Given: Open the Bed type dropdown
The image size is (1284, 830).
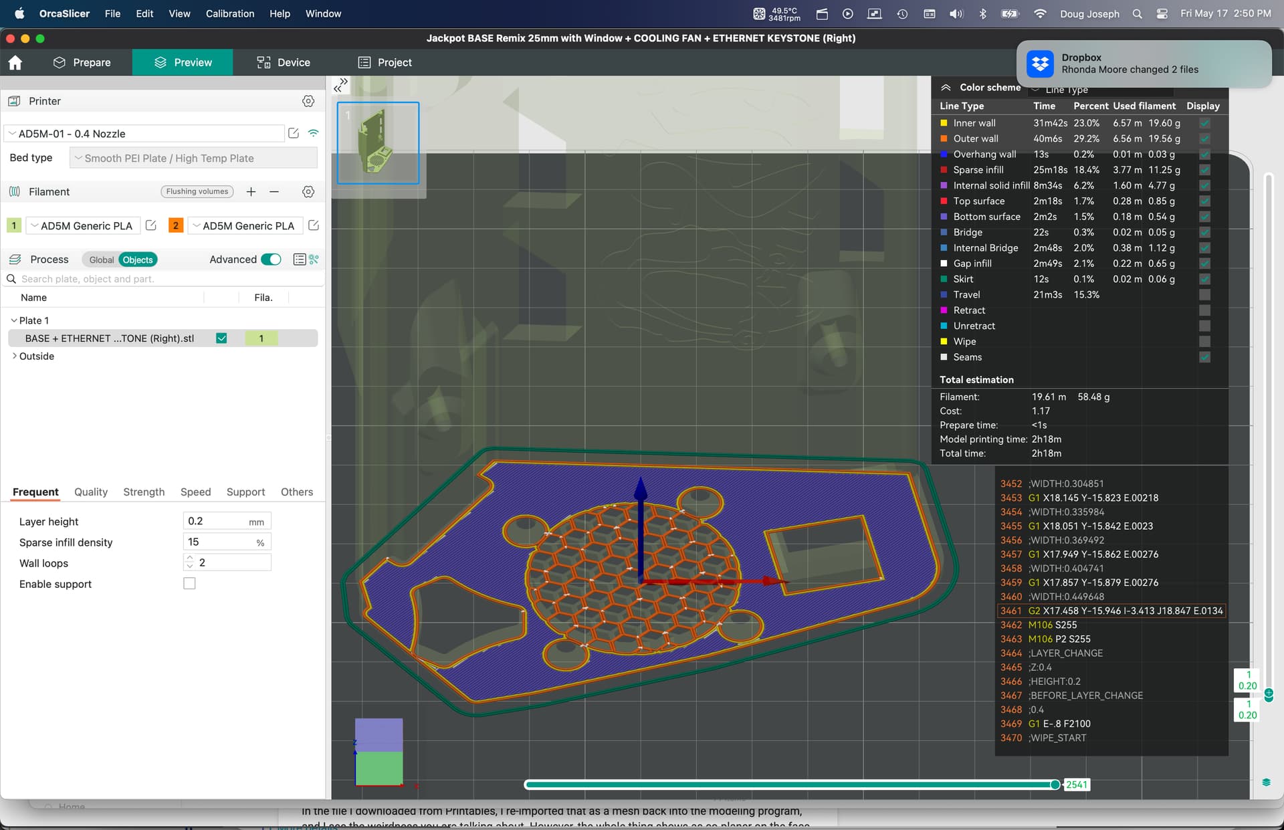Looking at the screenshot, I should coord(193,159).
